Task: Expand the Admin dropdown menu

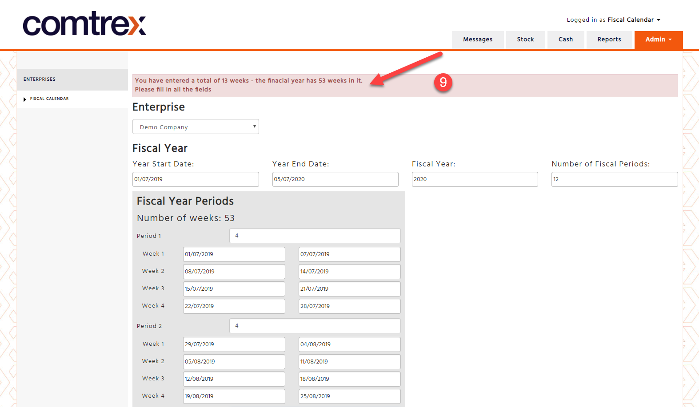Action: coord(659,40)
